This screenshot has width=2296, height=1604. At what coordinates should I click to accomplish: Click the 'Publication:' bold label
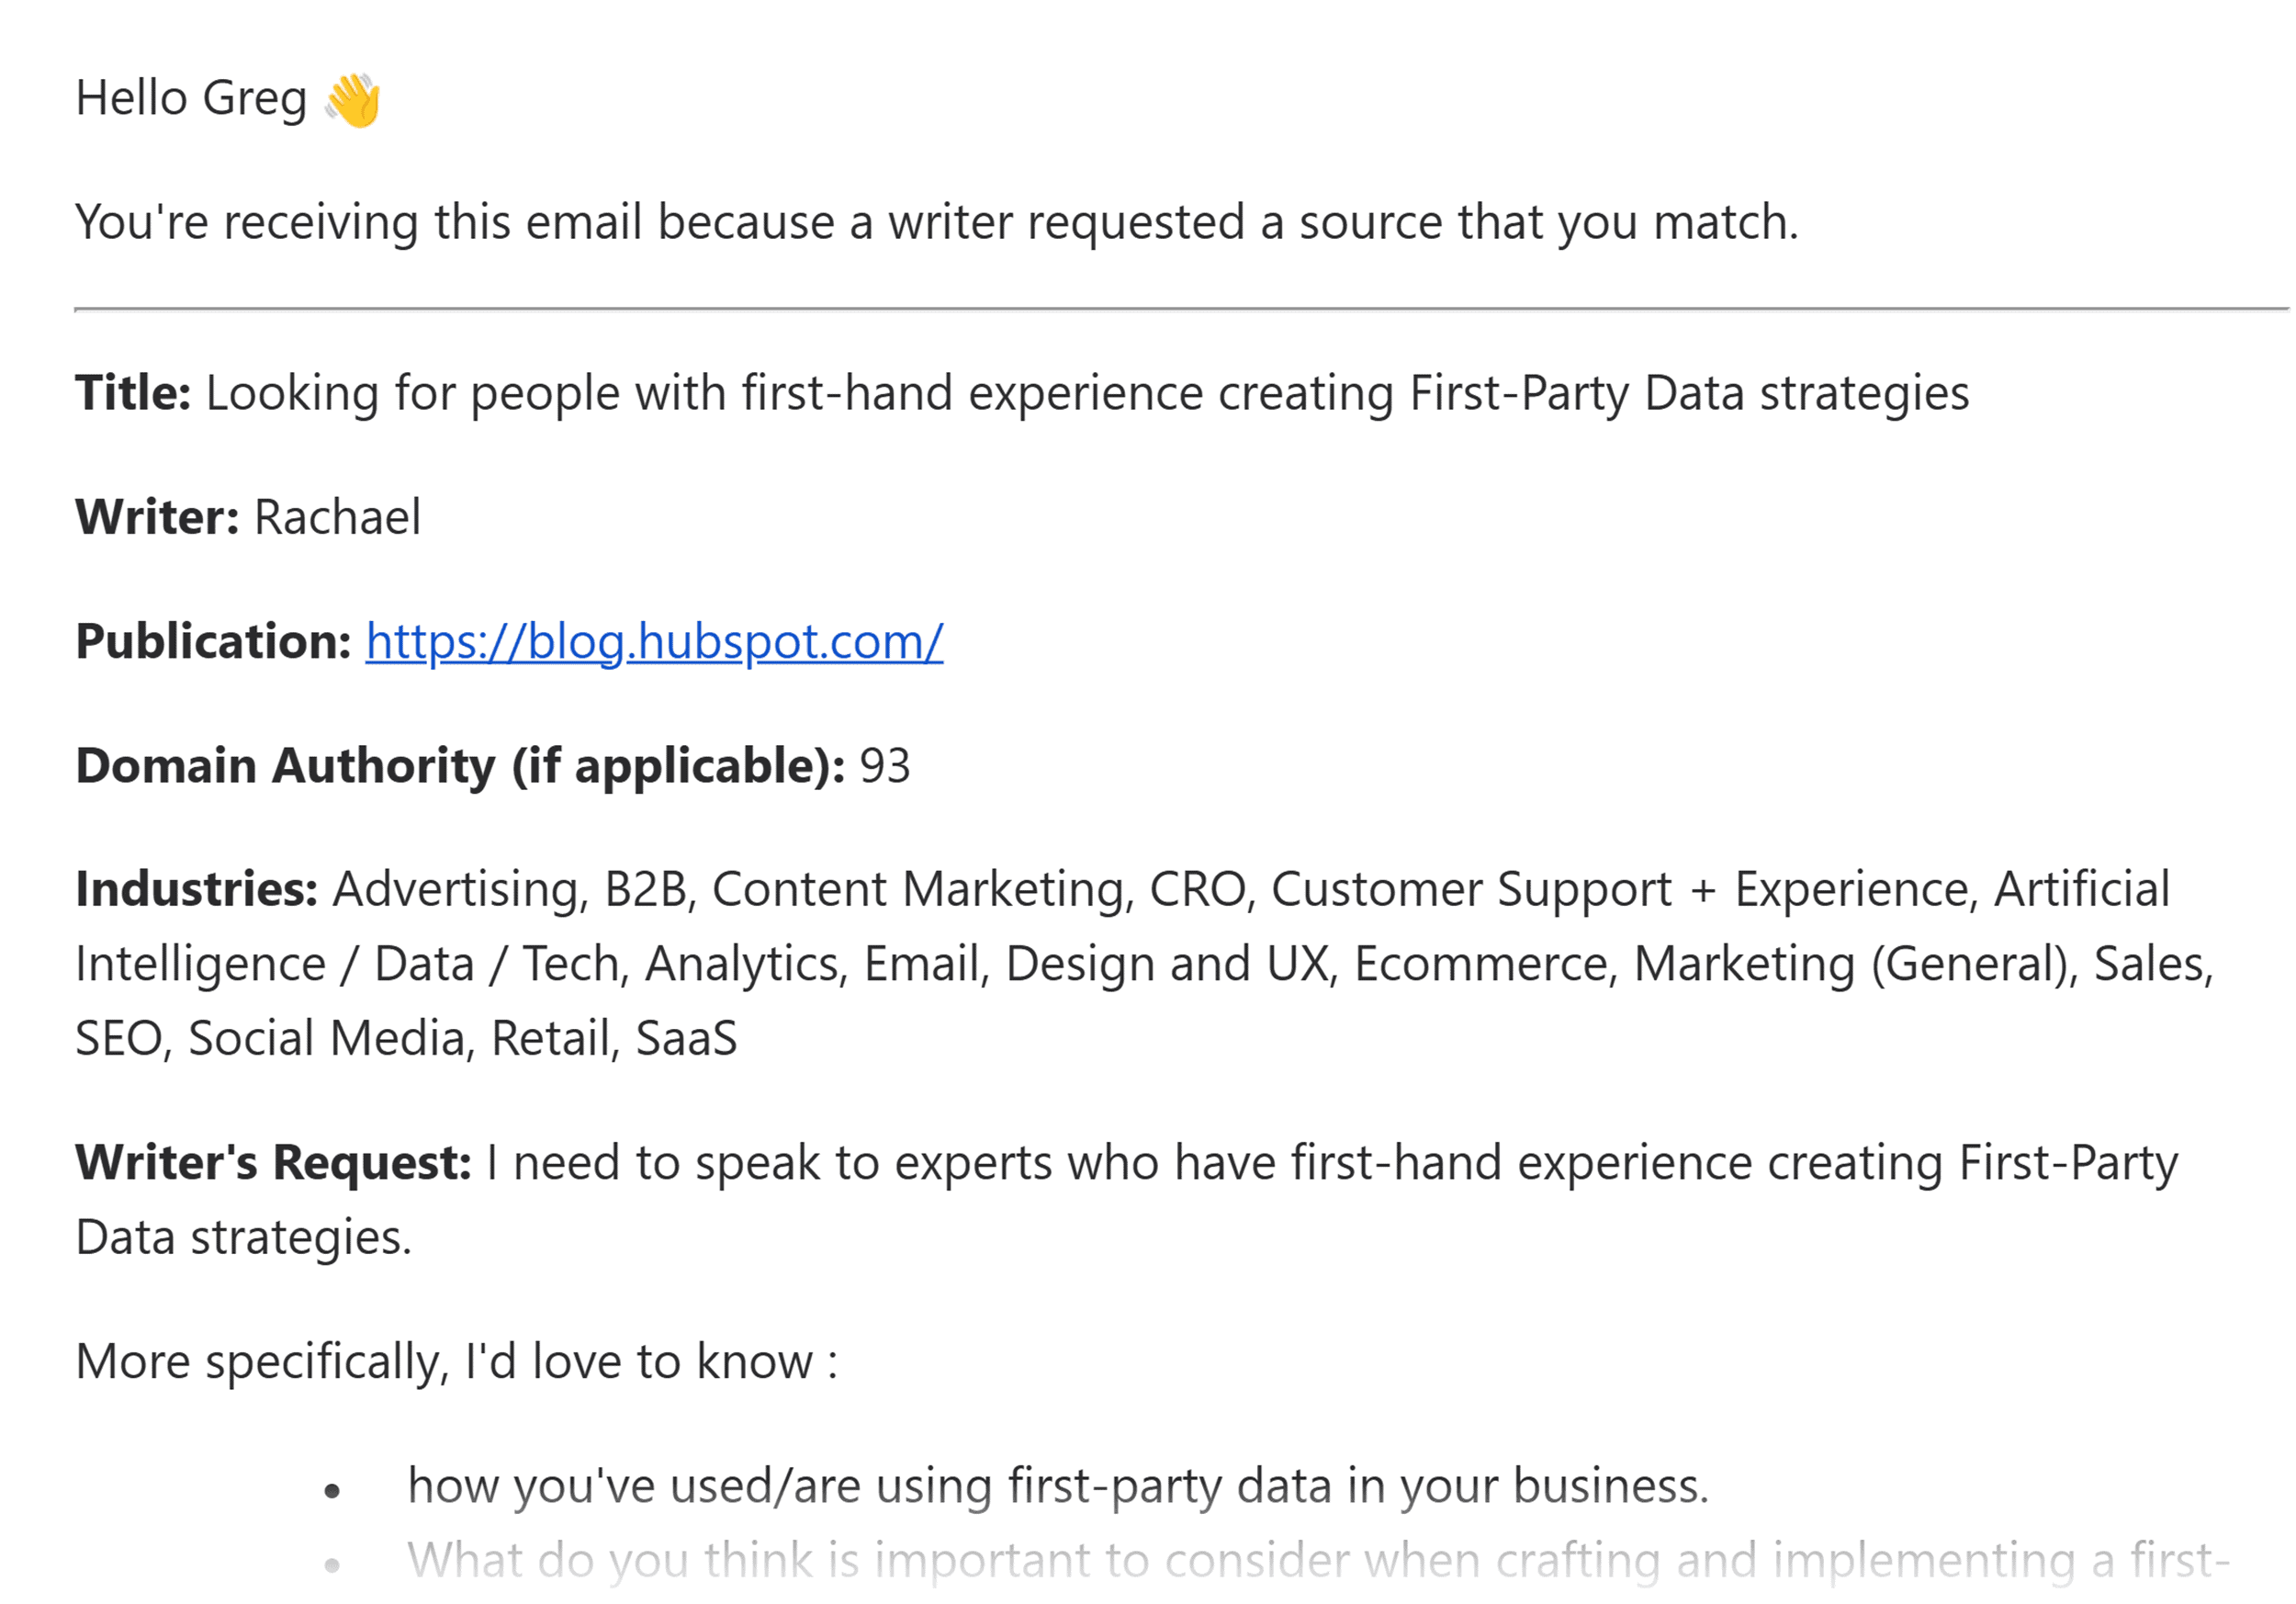click(x=213, y=641)
